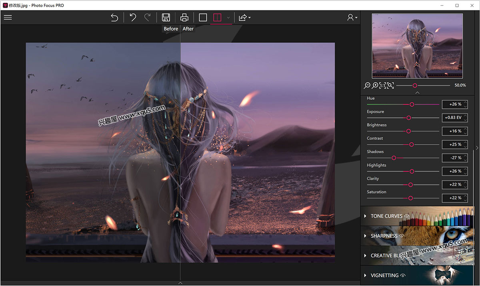Decrease Saturation with its down stepper arrow
Screen dimensions: 480x286
[465, 200]
